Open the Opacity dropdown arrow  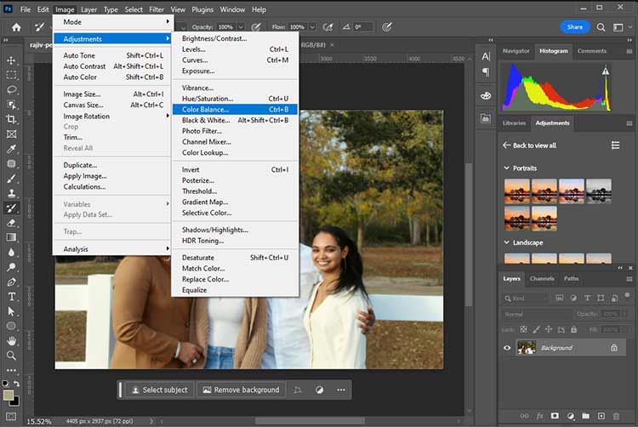pyautogui.click(x=241, y=27)
